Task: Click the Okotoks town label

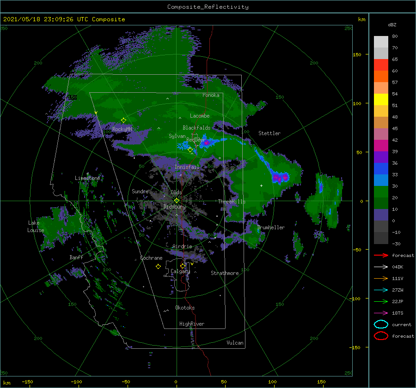Action: point(185,308)
